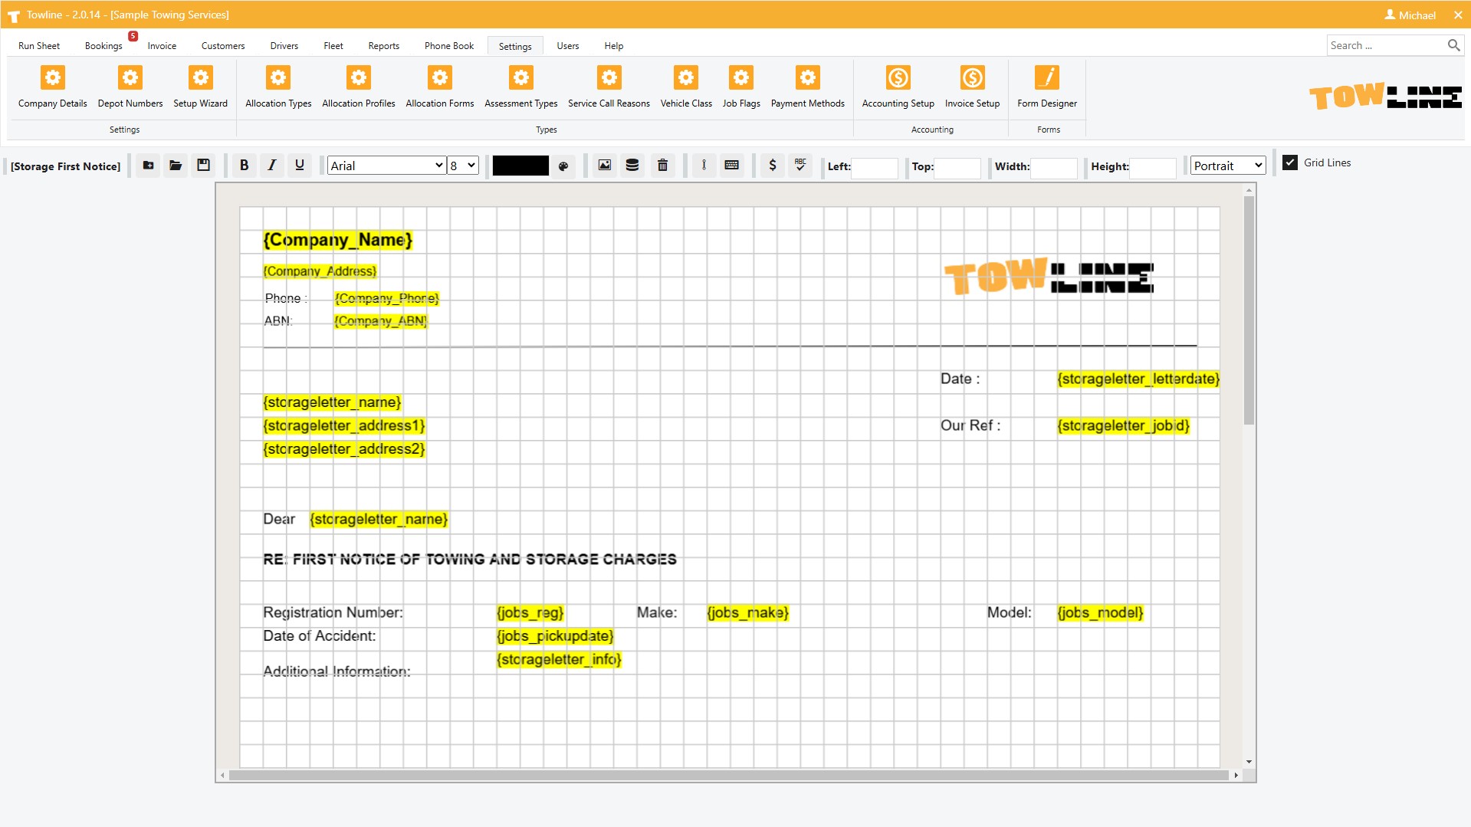Viewport: 1471px width, 827px height.
Task: Open the Reports tab
Action: click(x=383, y=46)
